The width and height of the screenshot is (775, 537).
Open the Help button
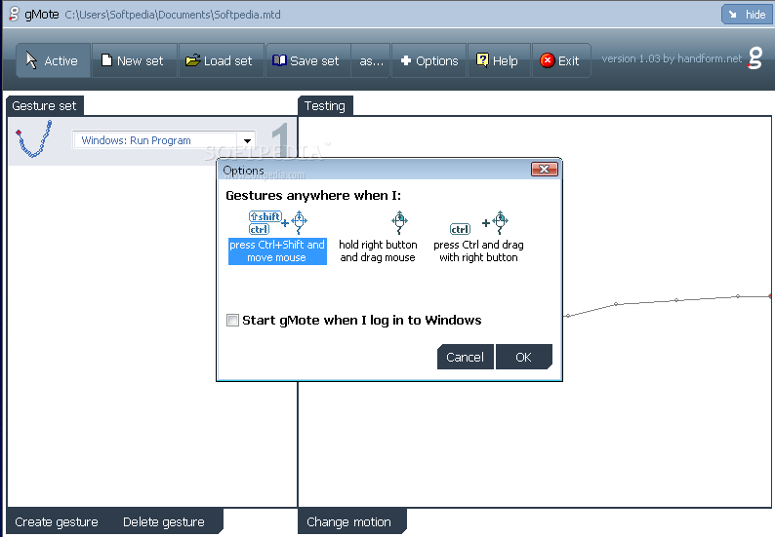pyautogui.click(x=499, y=60)
